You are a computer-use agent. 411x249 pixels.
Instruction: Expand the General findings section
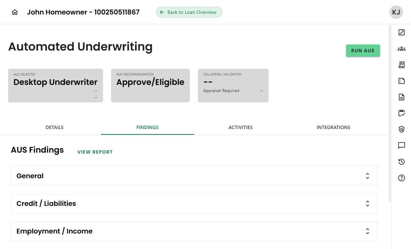point(367,176)
